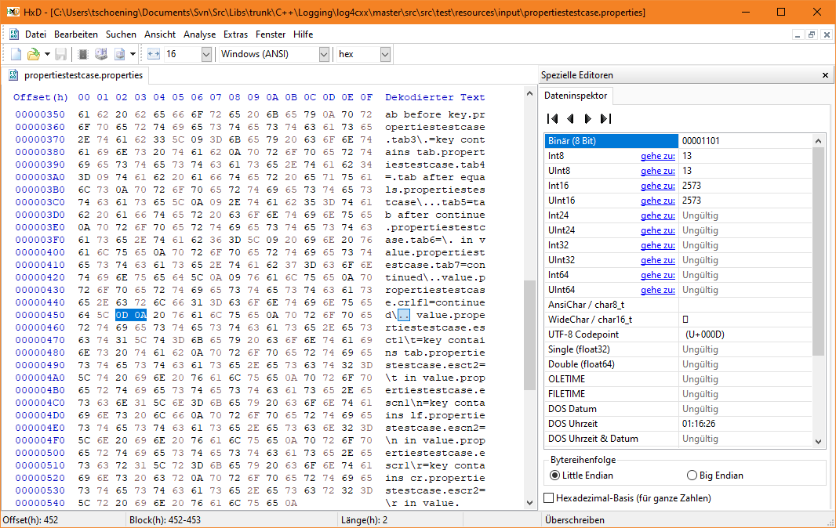836x528 pixels.
Task: Go to the next byte in the Dateninspektor
Action: click(x=587, y=118)
